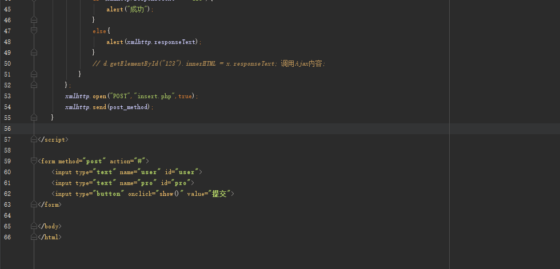
Task: Click the else keyword on line 47
Action: pyautogui.click(x=99, y=31)
